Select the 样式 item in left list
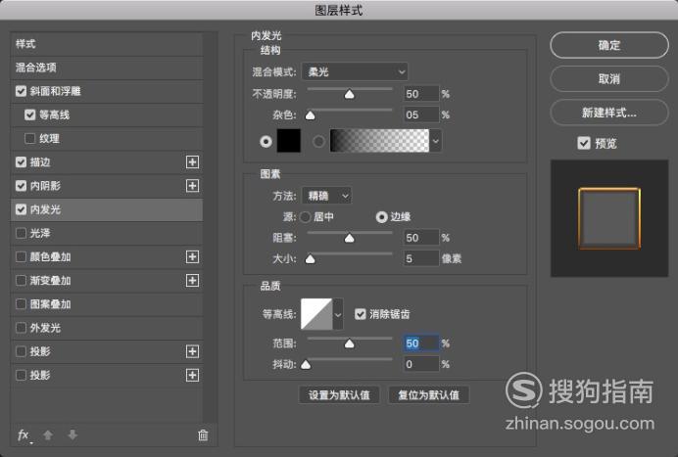 pyautogui.click(x=107, y=44)
